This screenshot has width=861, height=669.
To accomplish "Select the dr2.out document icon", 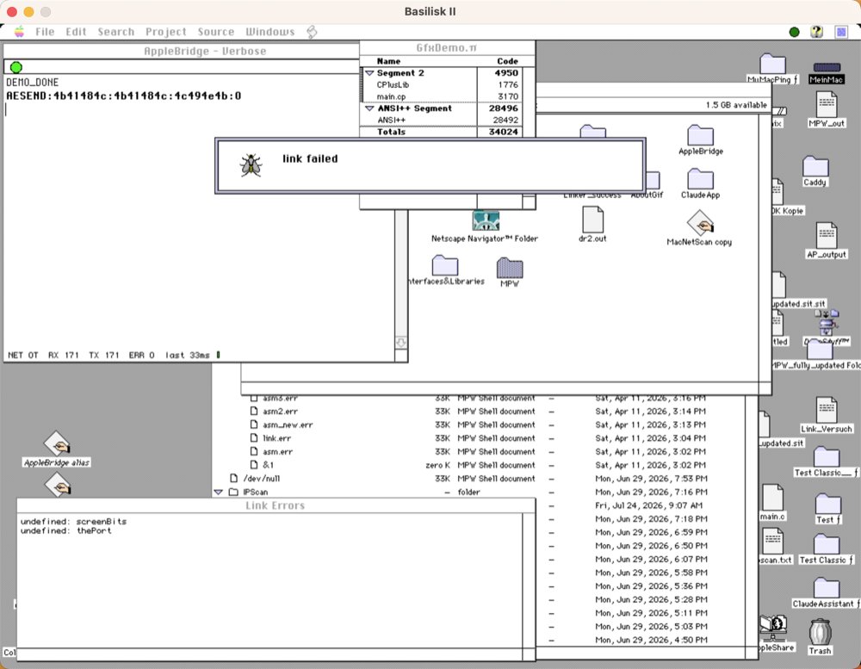I will tap(592, 220).
